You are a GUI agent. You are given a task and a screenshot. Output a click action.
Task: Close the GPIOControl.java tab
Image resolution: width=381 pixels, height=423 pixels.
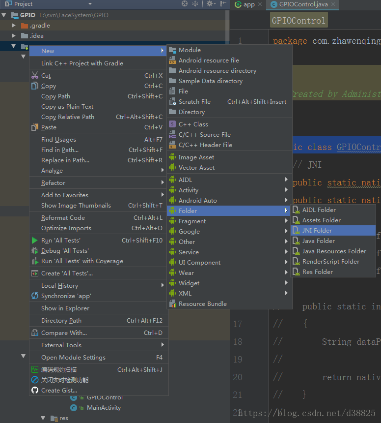[x=333, y=4]
